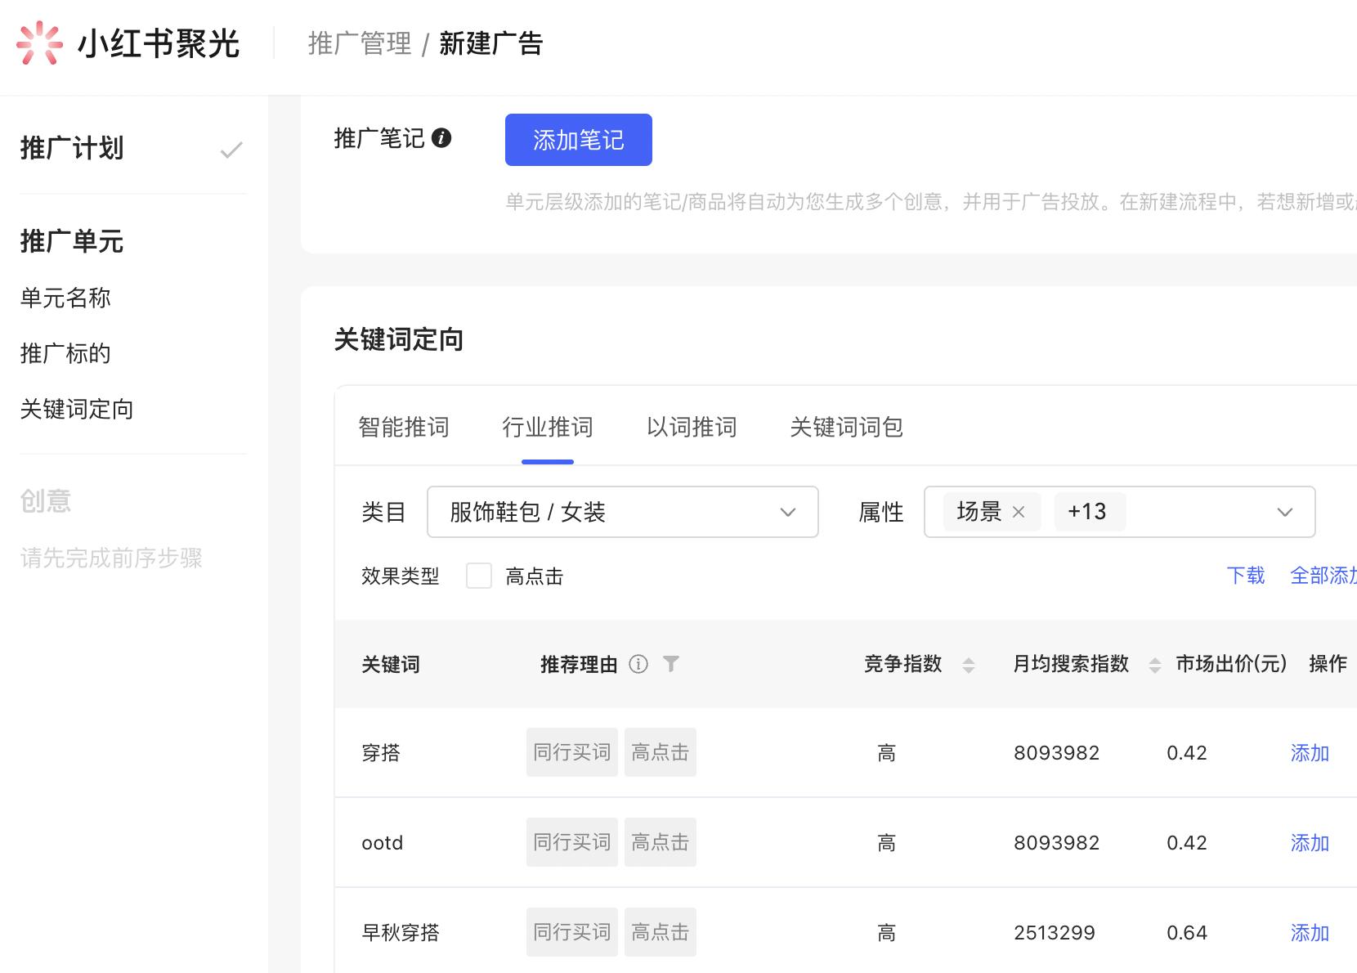Switch to the 以词推词 tab

(x=692, y=427)
